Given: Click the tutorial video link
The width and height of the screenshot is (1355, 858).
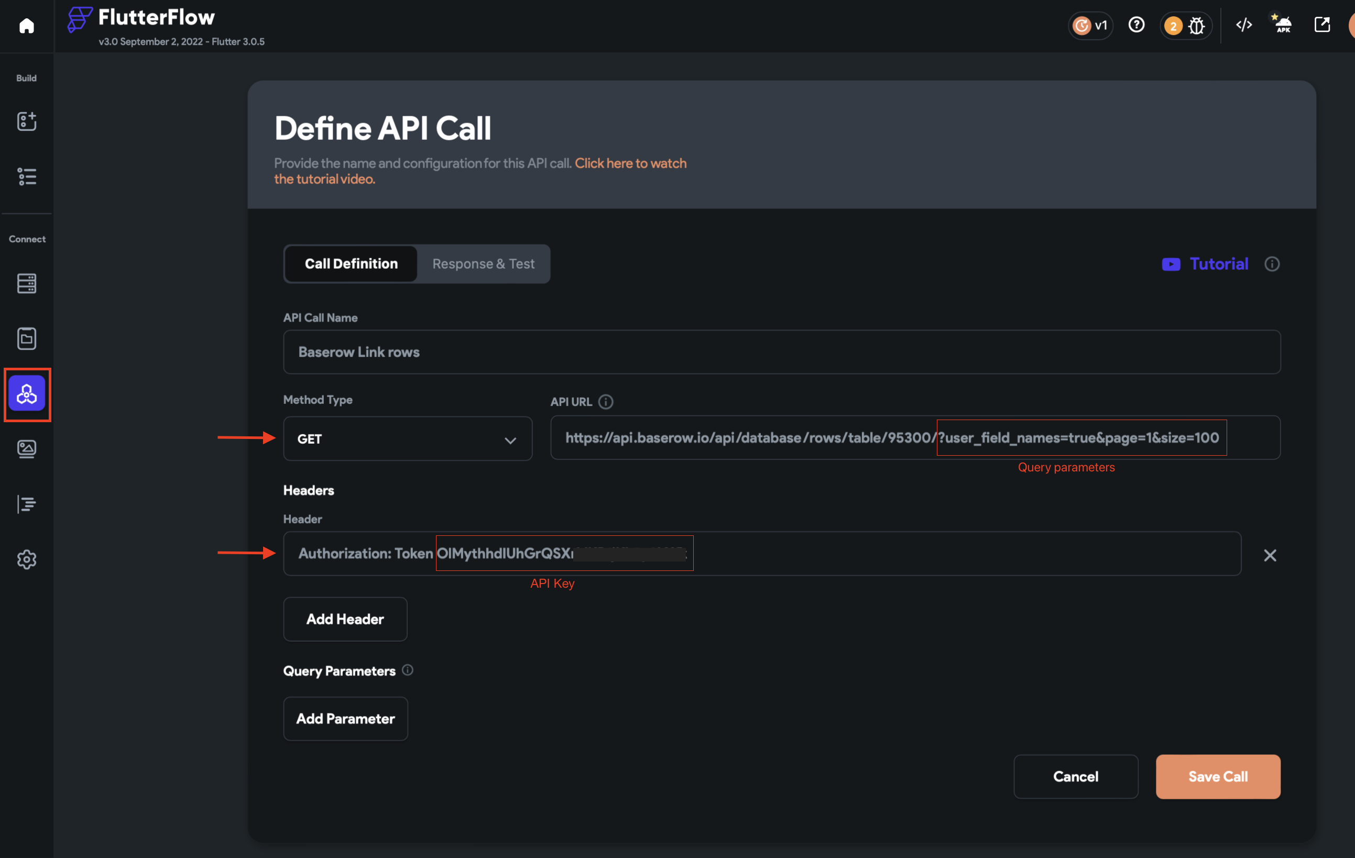Looking at the screenshot, I should coord(630,164).
